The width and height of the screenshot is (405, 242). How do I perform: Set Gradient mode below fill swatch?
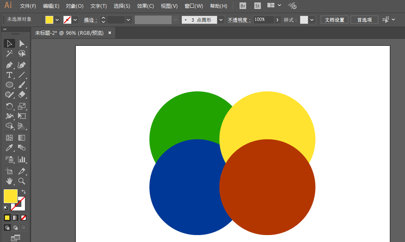[16, 218]
